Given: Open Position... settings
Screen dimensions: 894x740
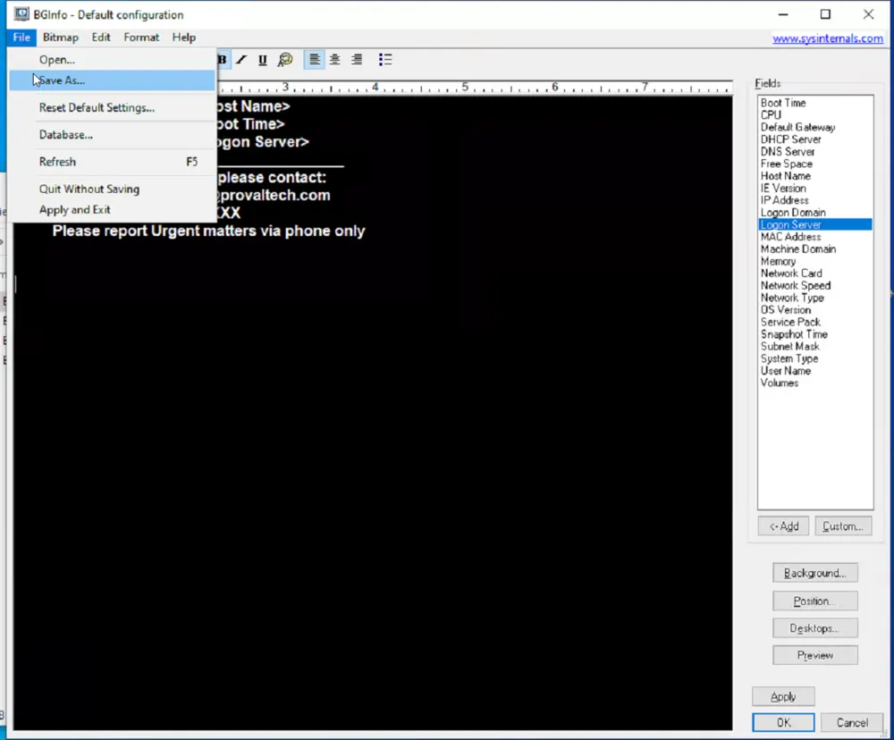Looking at the screenshot, I should pos(814,601).
